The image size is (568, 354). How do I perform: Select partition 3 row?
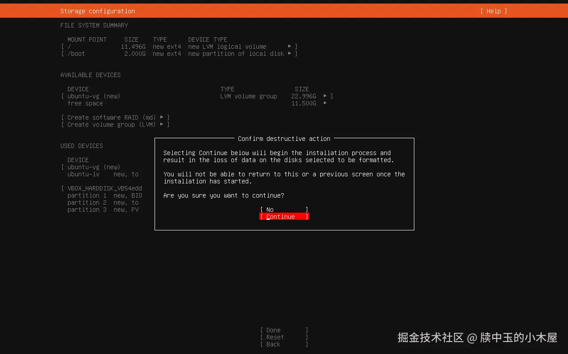click(x=103, y=210)
